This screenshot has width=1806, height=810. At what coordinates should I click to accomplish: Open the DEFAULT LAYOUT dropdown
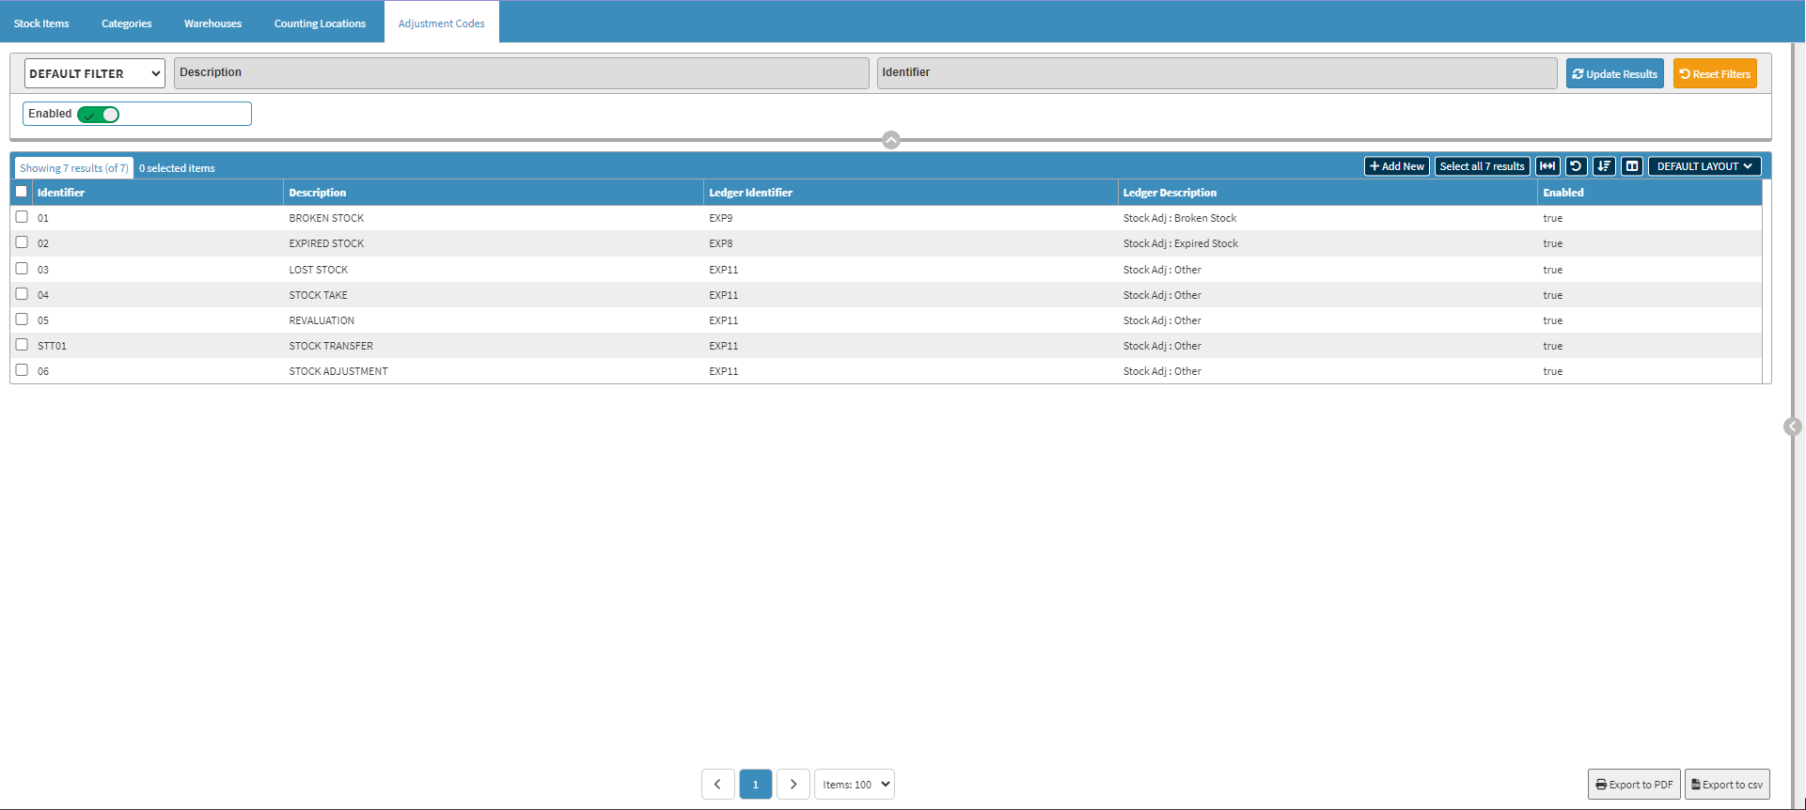[1704, 166]
